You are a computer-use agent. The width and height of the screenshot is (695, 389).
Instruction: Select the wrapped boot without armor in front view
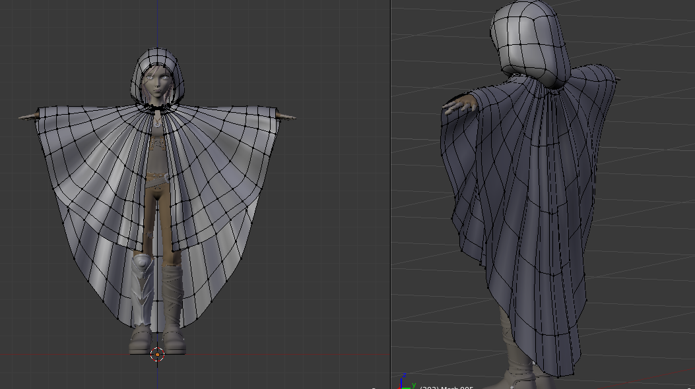pos(173,293)
